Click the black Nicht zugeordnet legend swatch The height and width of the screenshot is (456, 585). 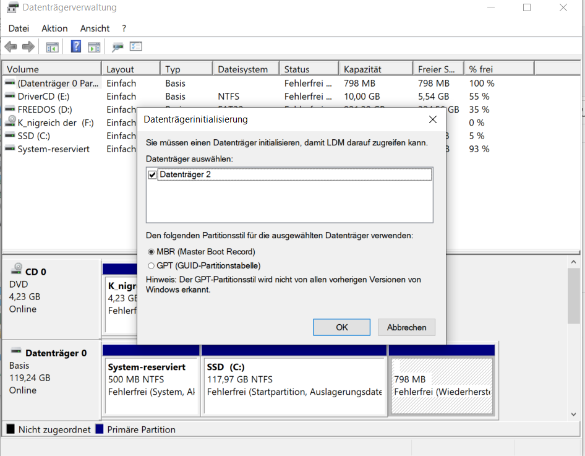[11, 429]
